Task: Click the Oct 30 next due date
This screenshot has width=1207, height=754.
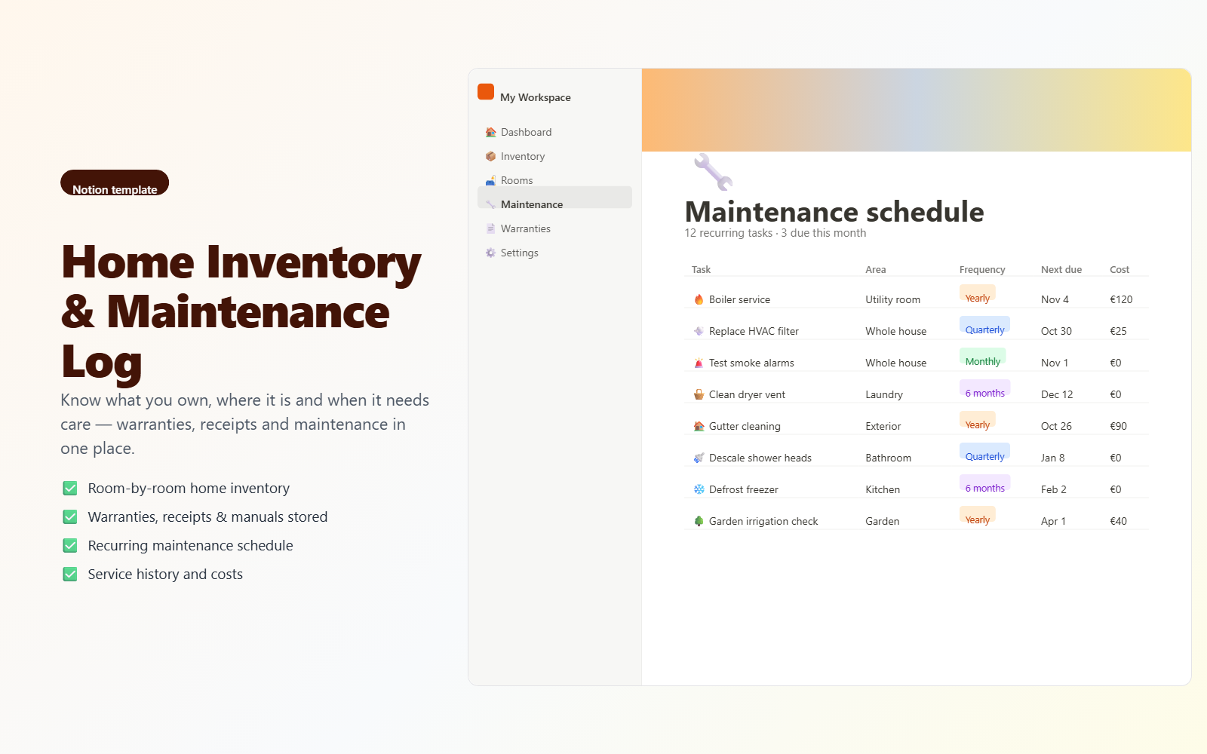Action: coord(1056,331)
